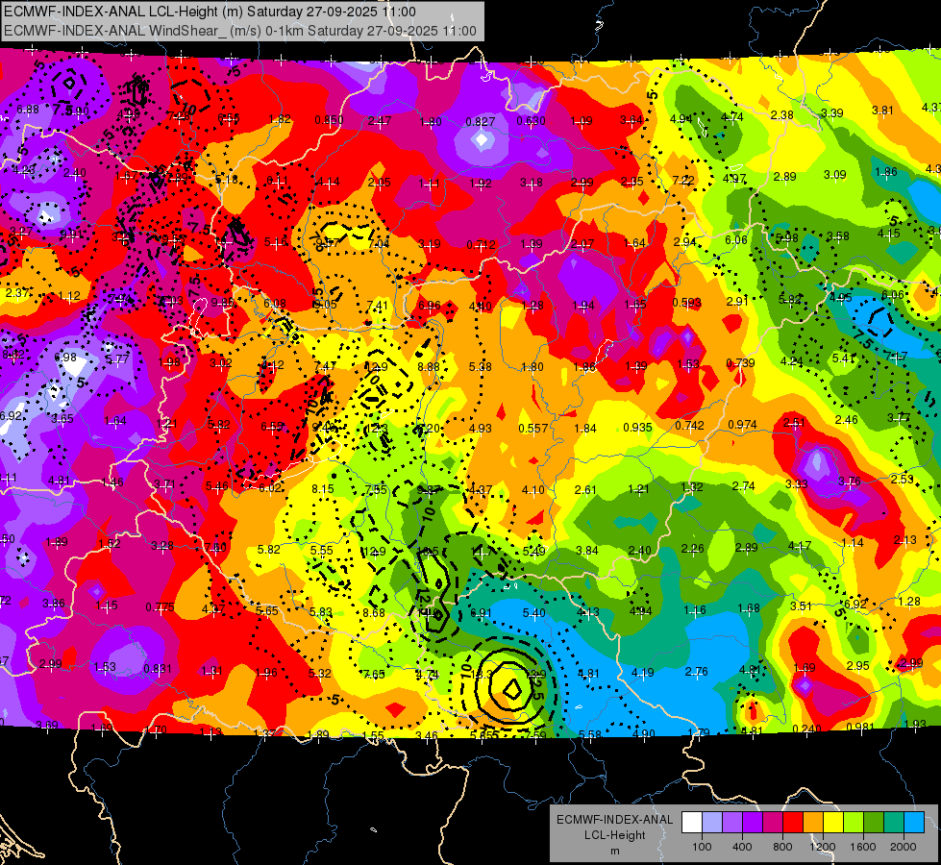Image resolution: width=941 pixels, height=865 pixels.
Task: Click the legend tick label 2000
Action: tap(904, 847)
